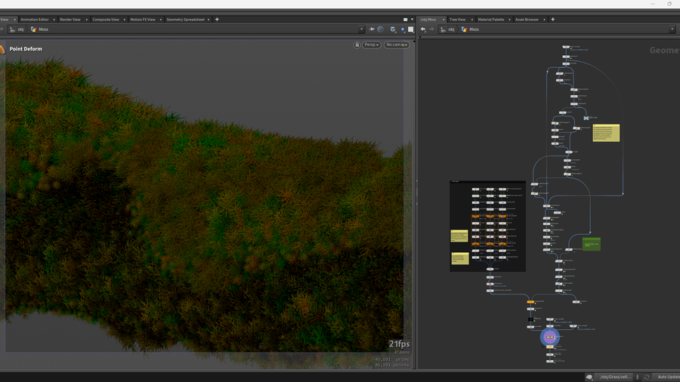The height and width of the screenshot is (382, 680).
Task: Click the Auto Update button
Action: pyautogui.click(x=667, y=377)
